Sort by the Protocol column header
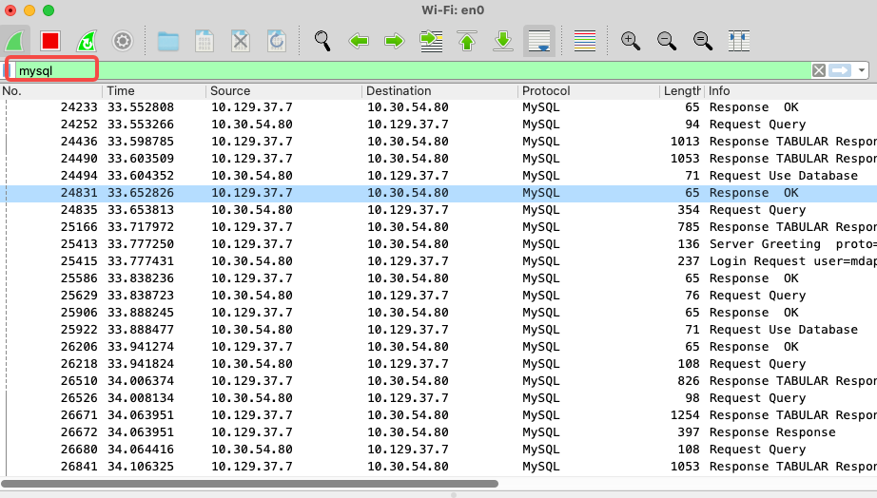877x498 pixels. (x=589, y=90)
